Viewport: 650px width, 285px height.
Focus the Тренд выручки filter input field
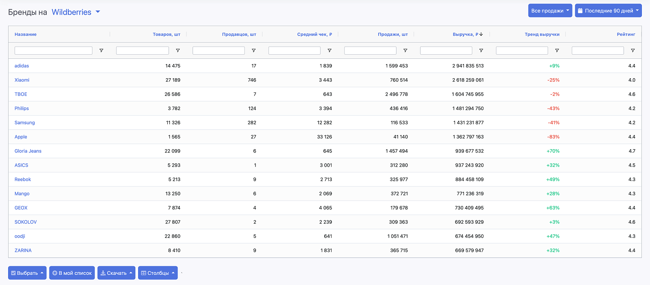522,51
